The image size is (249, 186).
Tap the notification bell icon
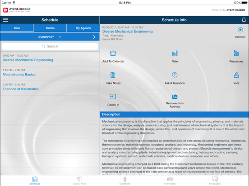click(244, 20)
